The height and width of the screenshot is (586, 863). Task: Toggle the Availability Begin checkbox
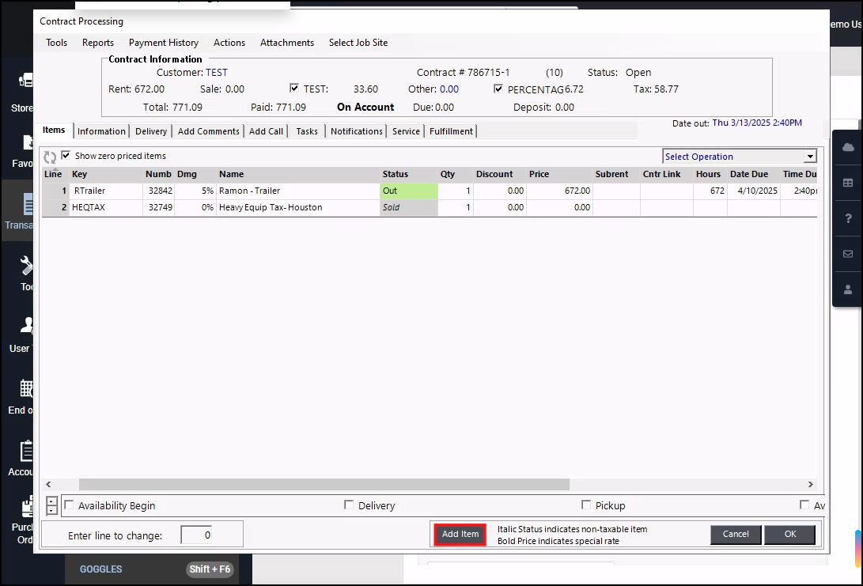[x=69, y=505]
